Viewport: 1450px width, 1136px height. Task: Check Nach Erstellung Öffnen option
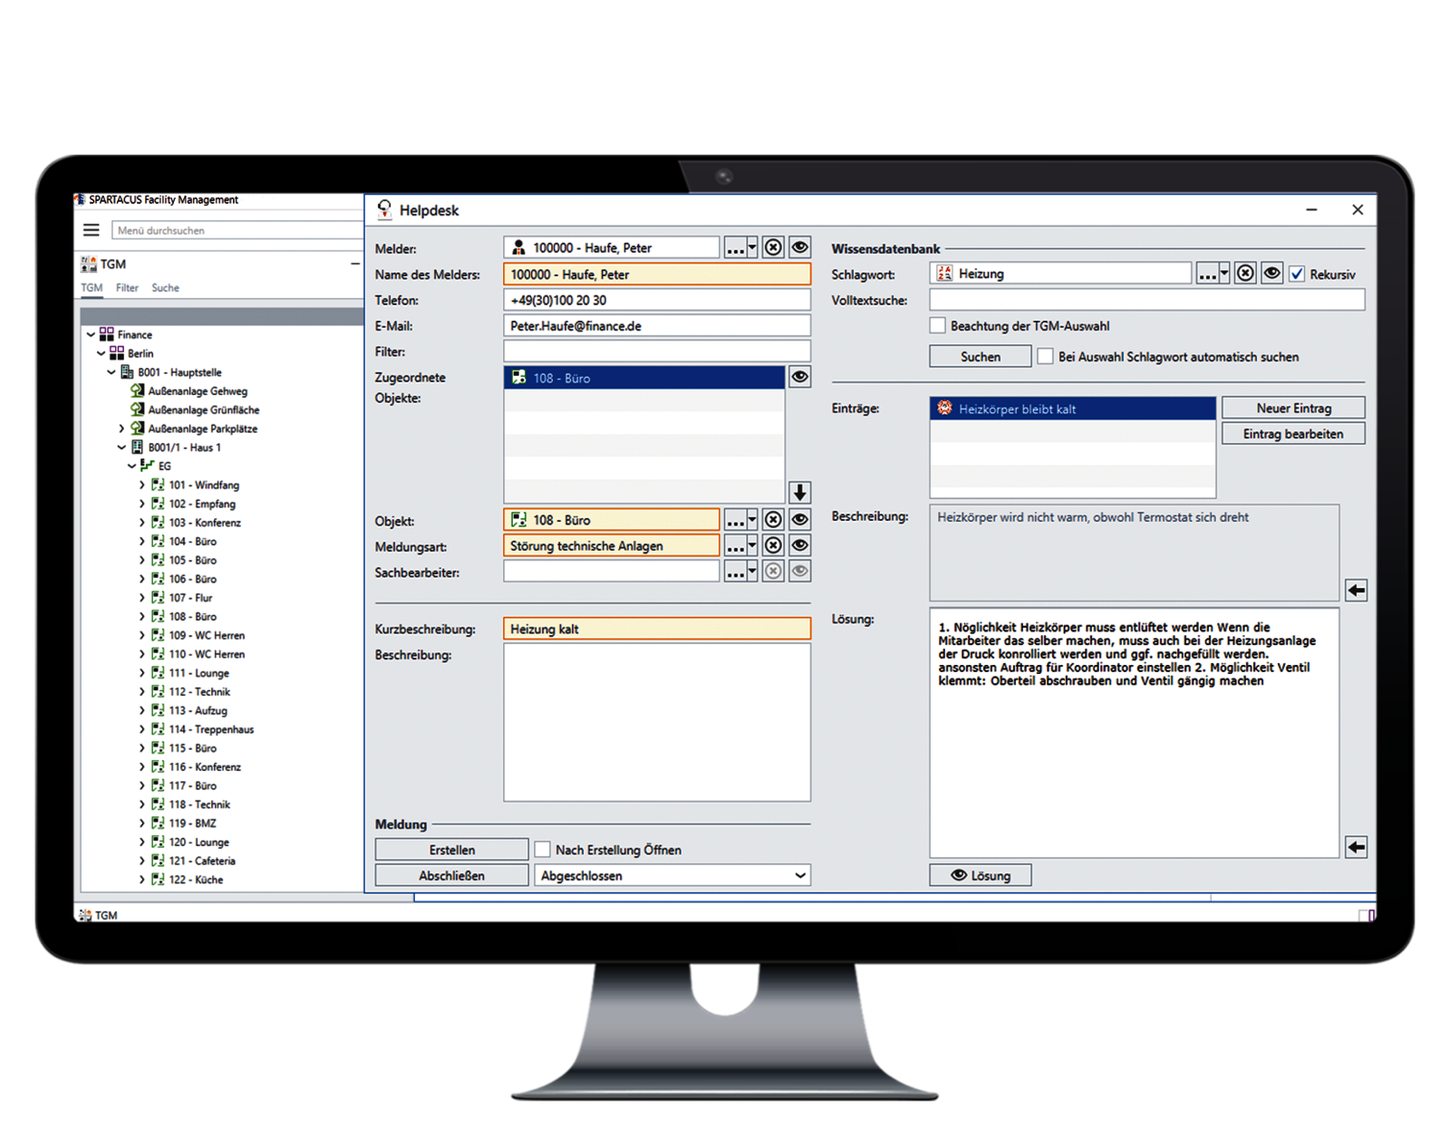(541, 849)
